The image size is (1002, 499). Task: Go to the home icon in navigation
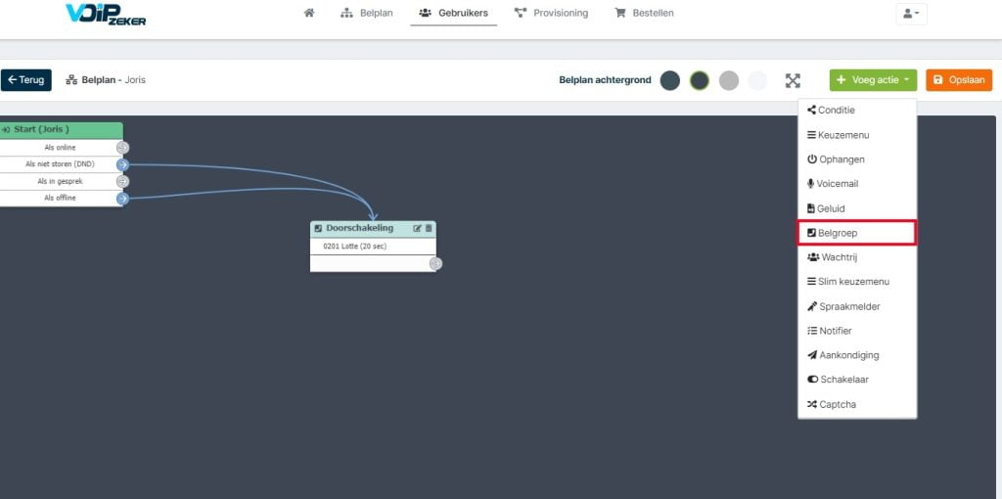click(309, 13)
